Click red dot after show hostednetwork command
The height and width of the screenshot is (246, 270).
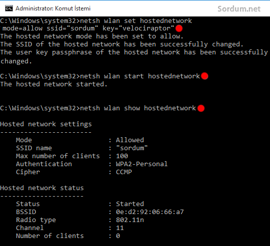[x=201, y=108]
